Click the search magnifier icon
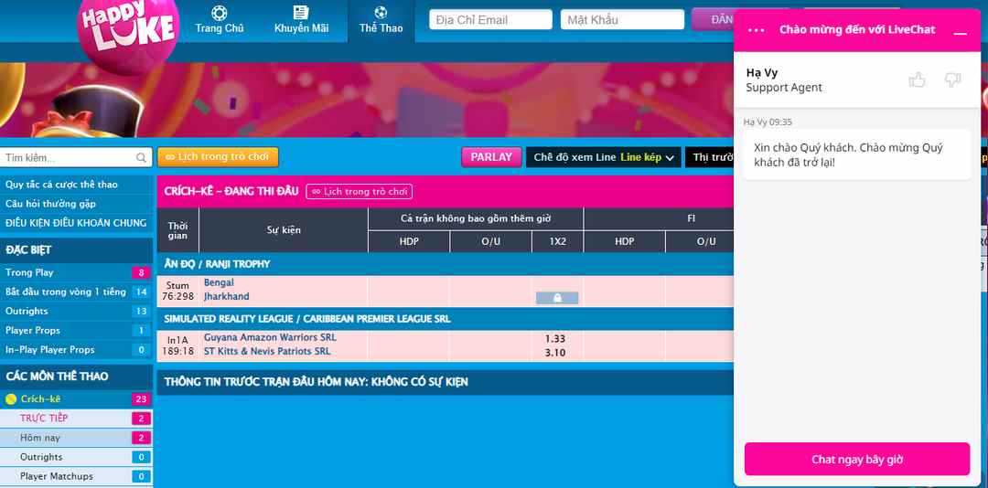The height and width of the screenshot is (488, 988). (x=141, y=158)
